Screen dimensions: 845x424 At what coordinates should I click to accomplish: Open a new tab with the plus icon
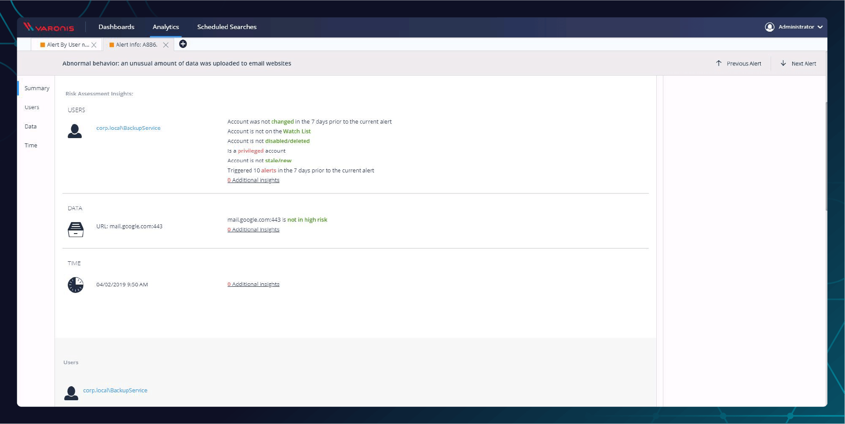(183, 44)
